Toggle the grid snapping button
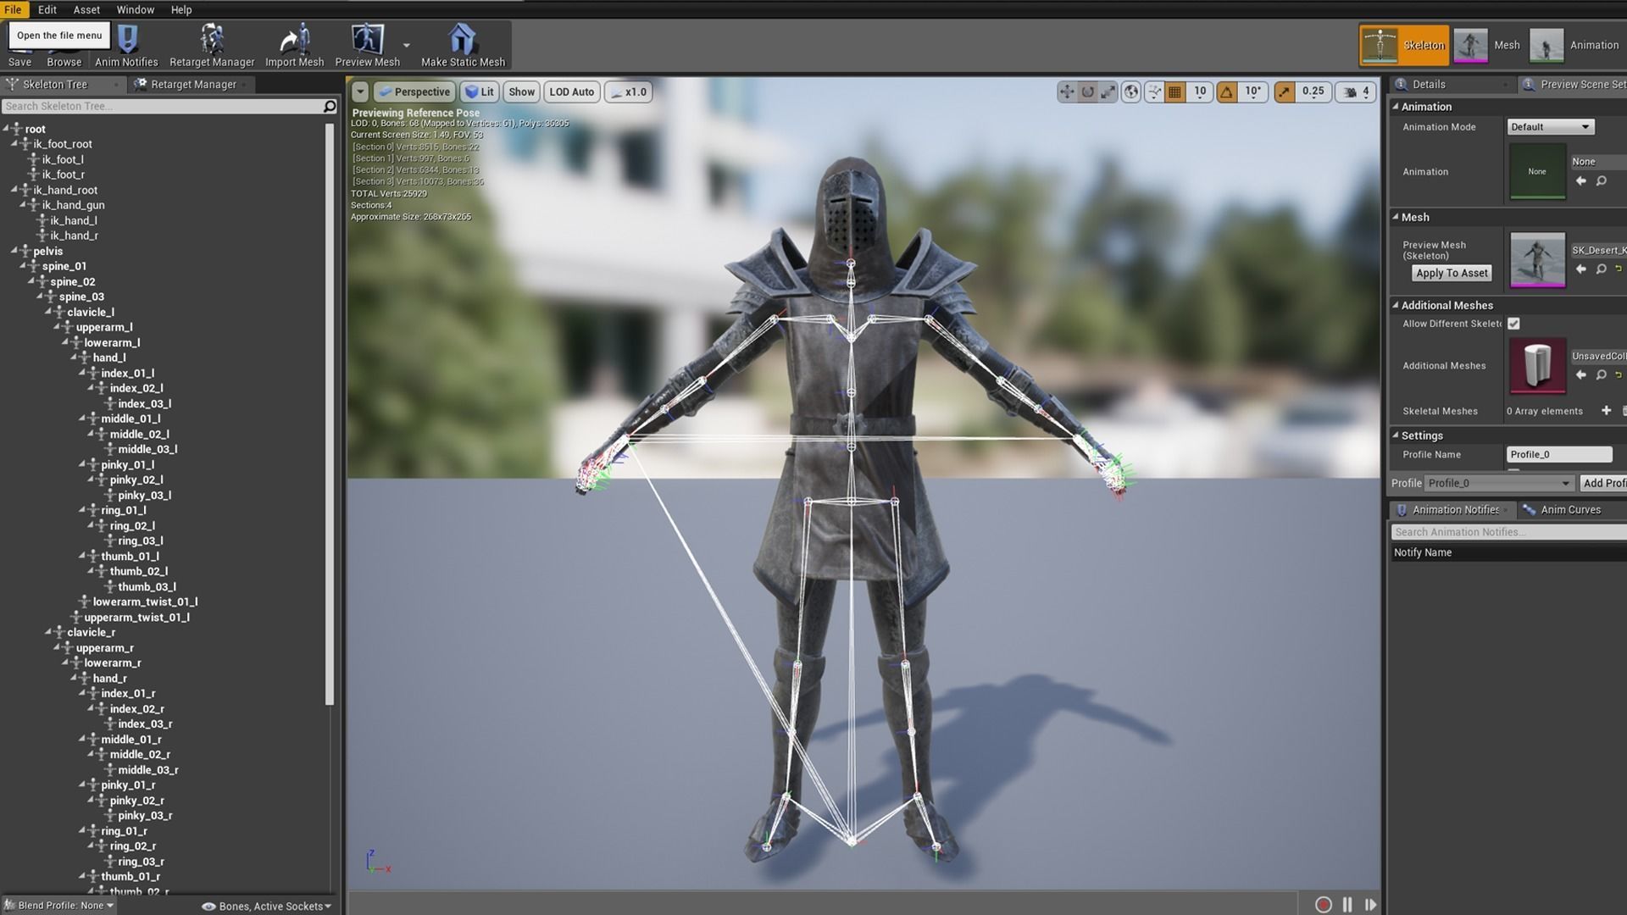The height and width of the screenshot is (915, 1627). point(1174,91)
